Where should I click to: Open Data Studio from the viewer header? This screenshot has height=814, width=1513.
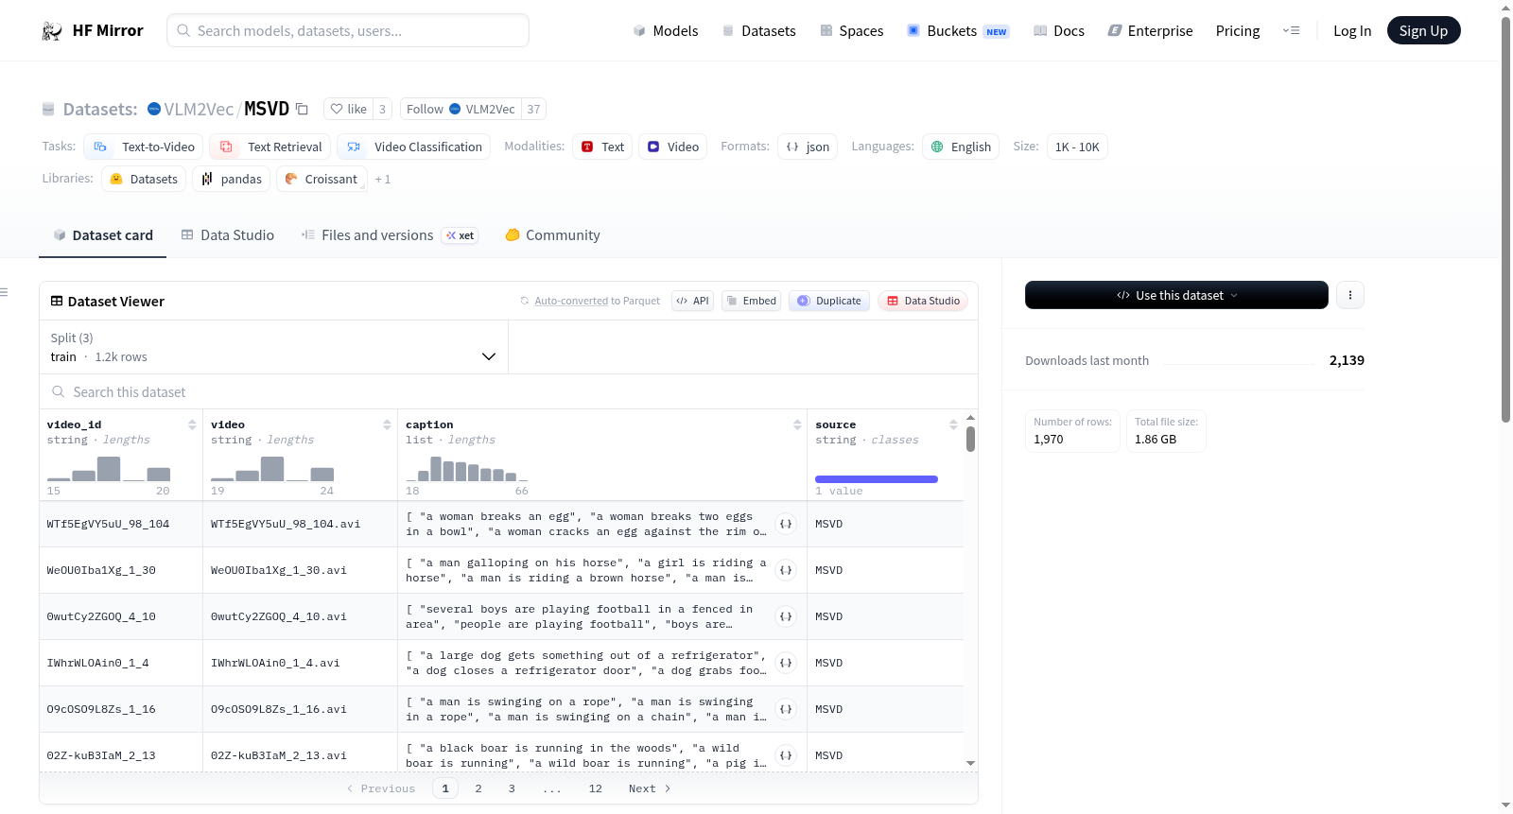(x=923, y=301)
